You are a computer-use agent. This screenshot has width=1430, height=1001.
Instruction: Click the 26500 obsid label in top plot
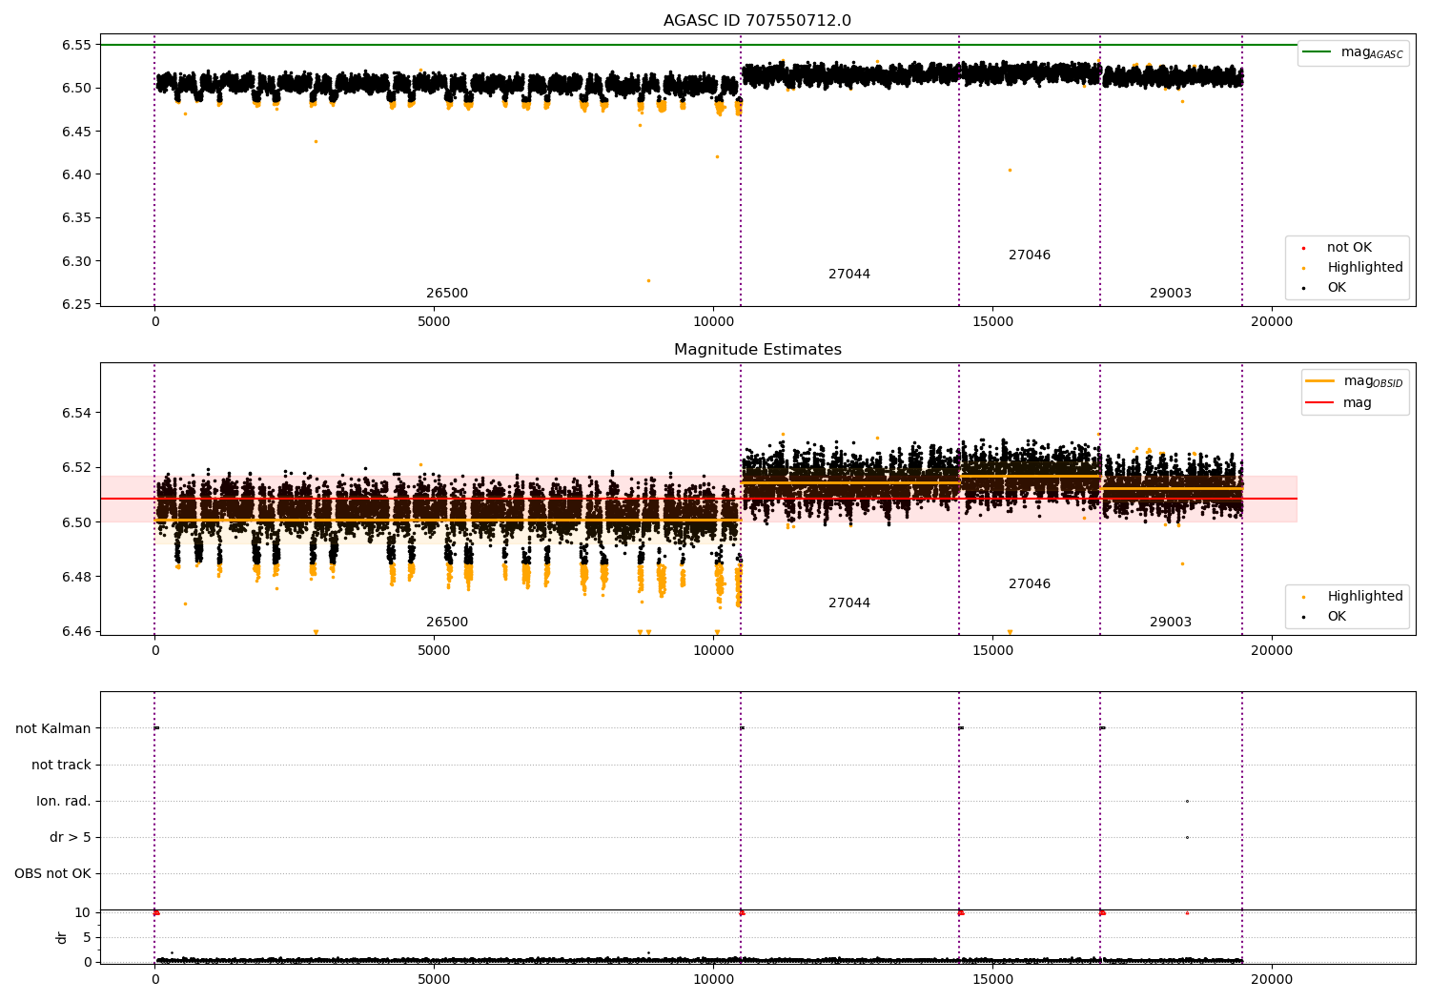447,294
